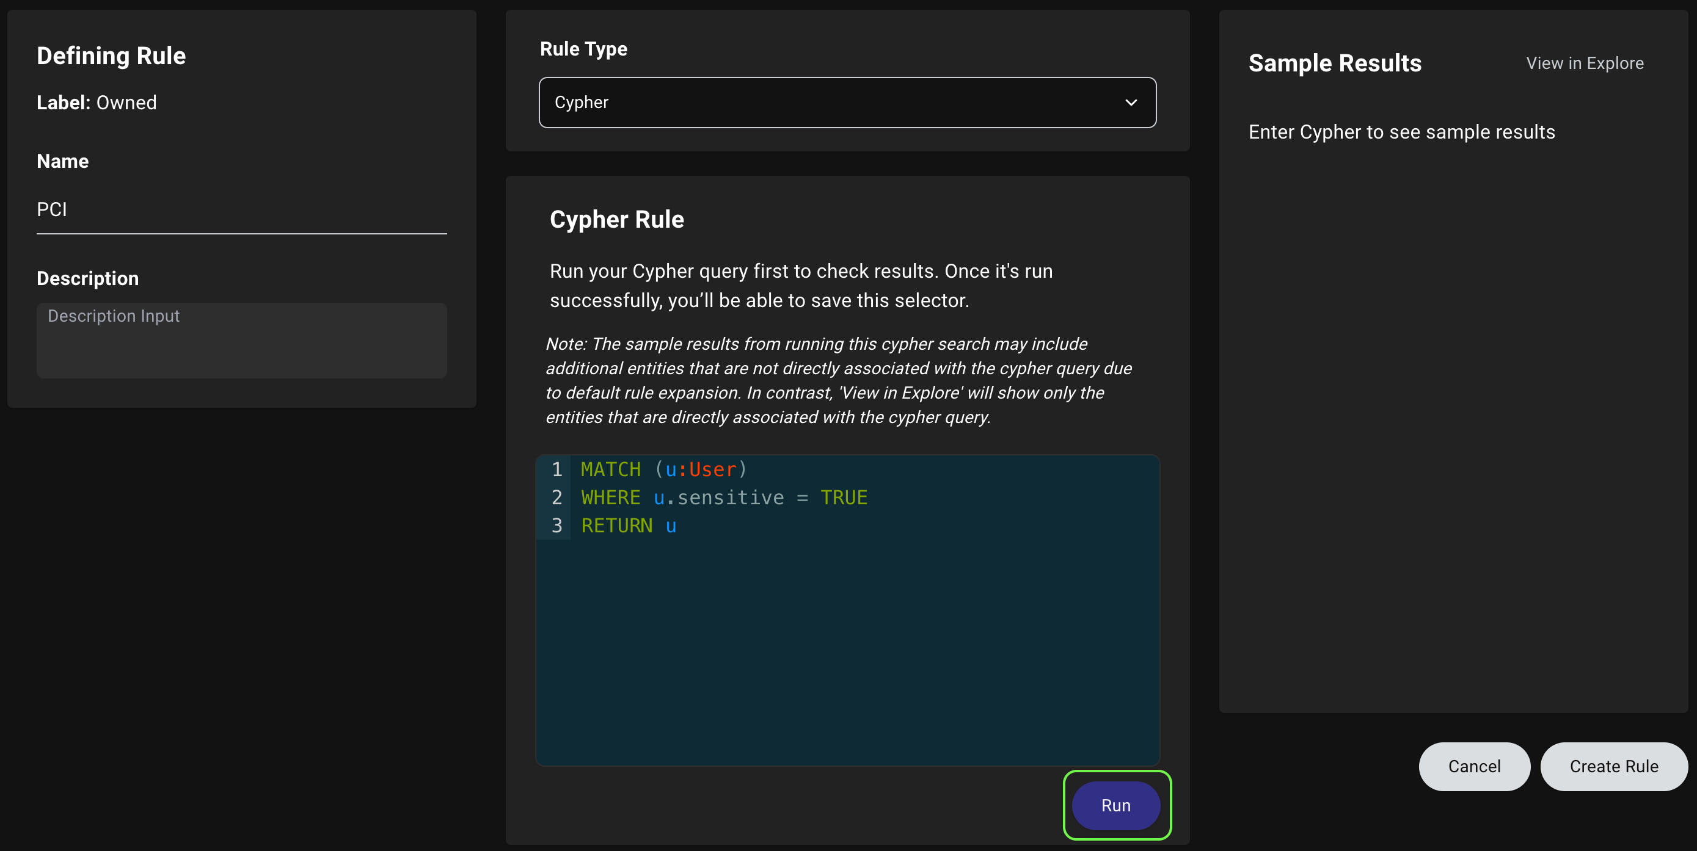Viewport: 1697px width, 851px height.
Task: Open the Rule Type dropdown
Action: 847,102
